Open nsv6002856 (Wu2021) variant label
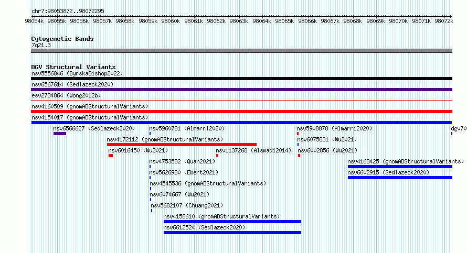This screenshot has width=467, height=253. (327, 150)
